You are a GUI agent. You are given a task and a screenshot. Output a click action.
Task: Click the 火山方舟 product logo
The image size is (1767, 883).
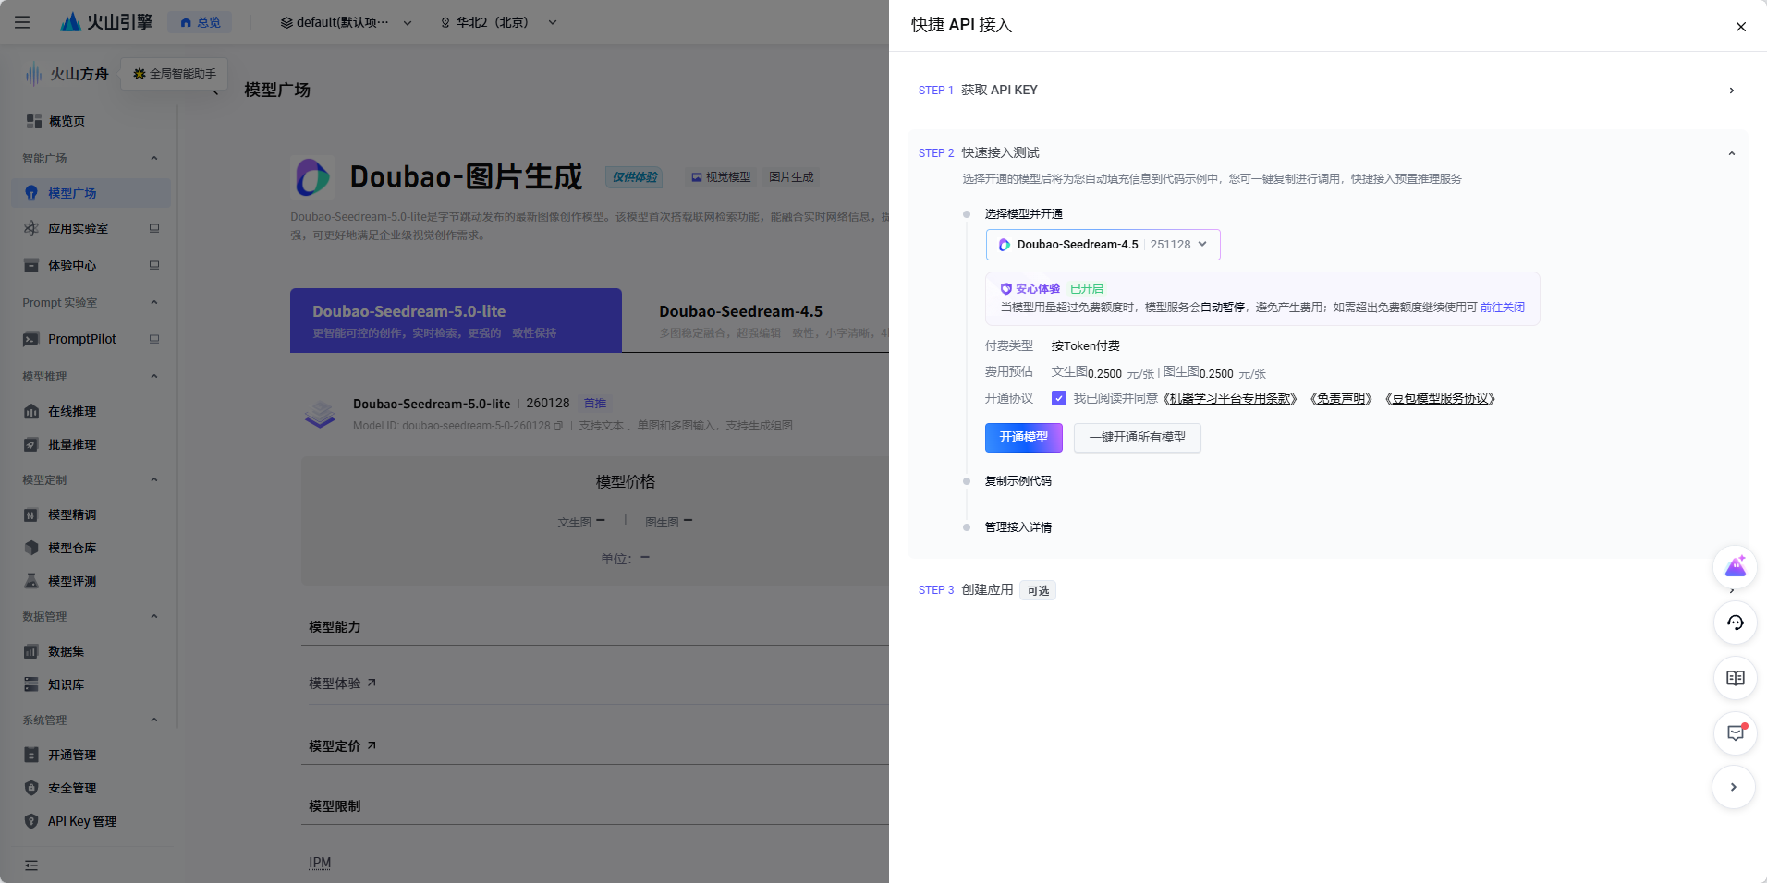(x=67, y=74)
